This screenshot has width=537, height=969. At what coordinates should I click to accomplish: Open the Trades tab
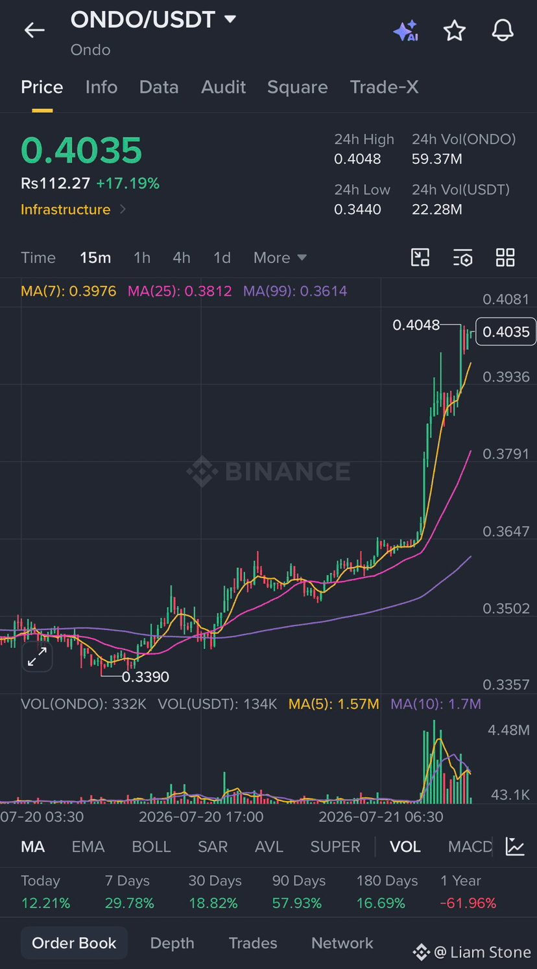pyautogui.click(x=253, y=943)
